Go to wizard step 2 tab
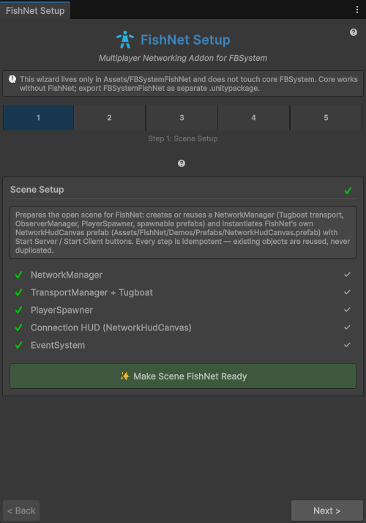The width and height of the screenshot is (366, 523). tap(109, 117)
